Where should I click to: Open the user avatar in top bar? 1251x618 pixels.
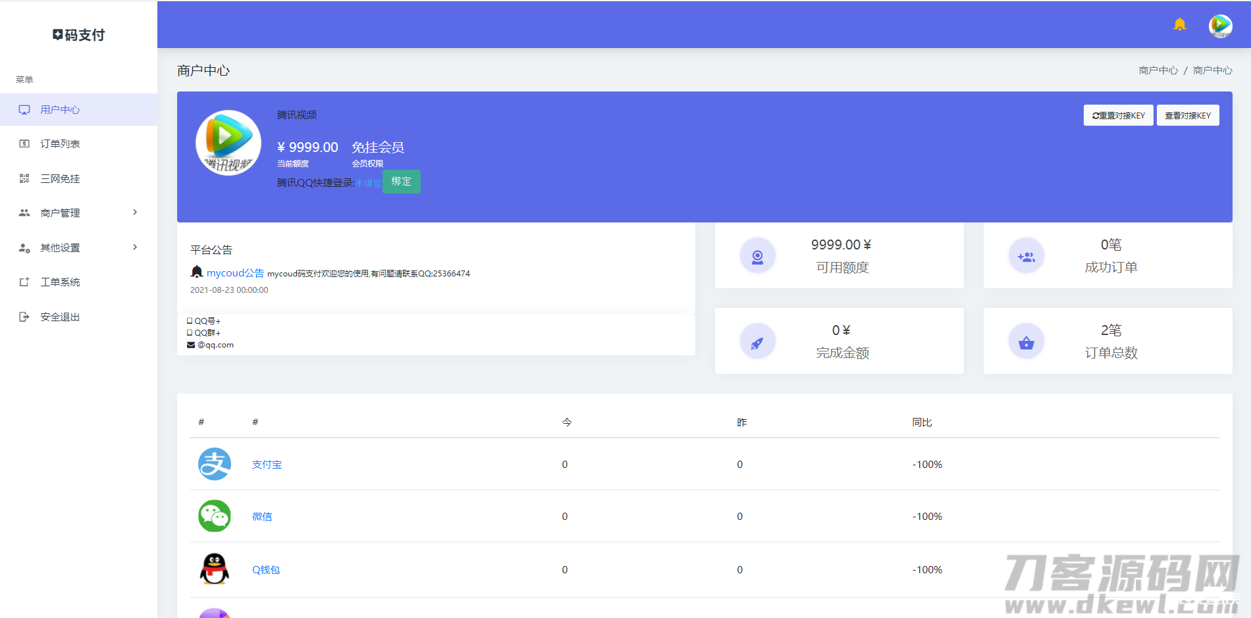click(x=1220, y=26)
